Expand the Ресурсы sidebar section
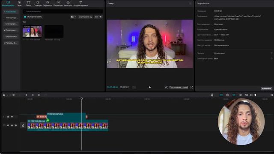The height and width of the screenshot is (154, 274). pos(11,43)
